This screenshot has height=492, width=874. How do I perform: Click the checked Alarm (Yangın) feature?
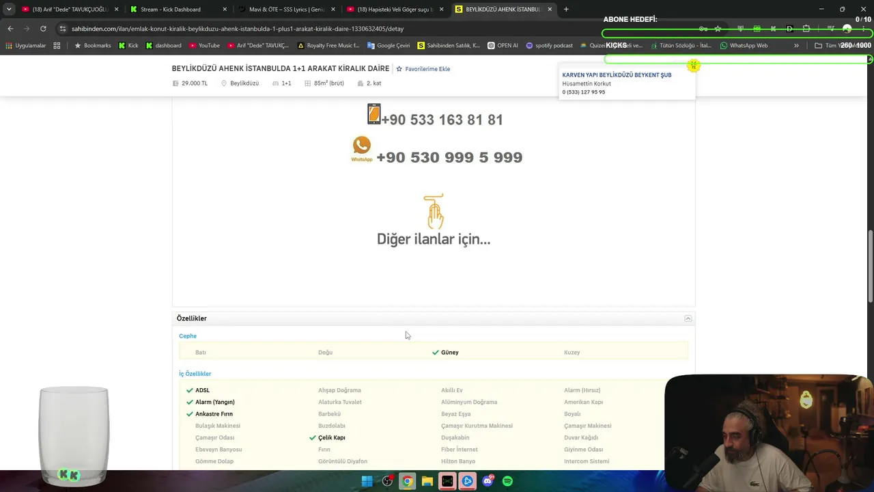[210, 402]
